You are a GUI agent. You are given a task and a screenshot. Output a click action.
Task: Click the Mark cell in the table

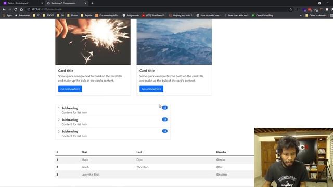pyautogui.click(x=85, y=160)
